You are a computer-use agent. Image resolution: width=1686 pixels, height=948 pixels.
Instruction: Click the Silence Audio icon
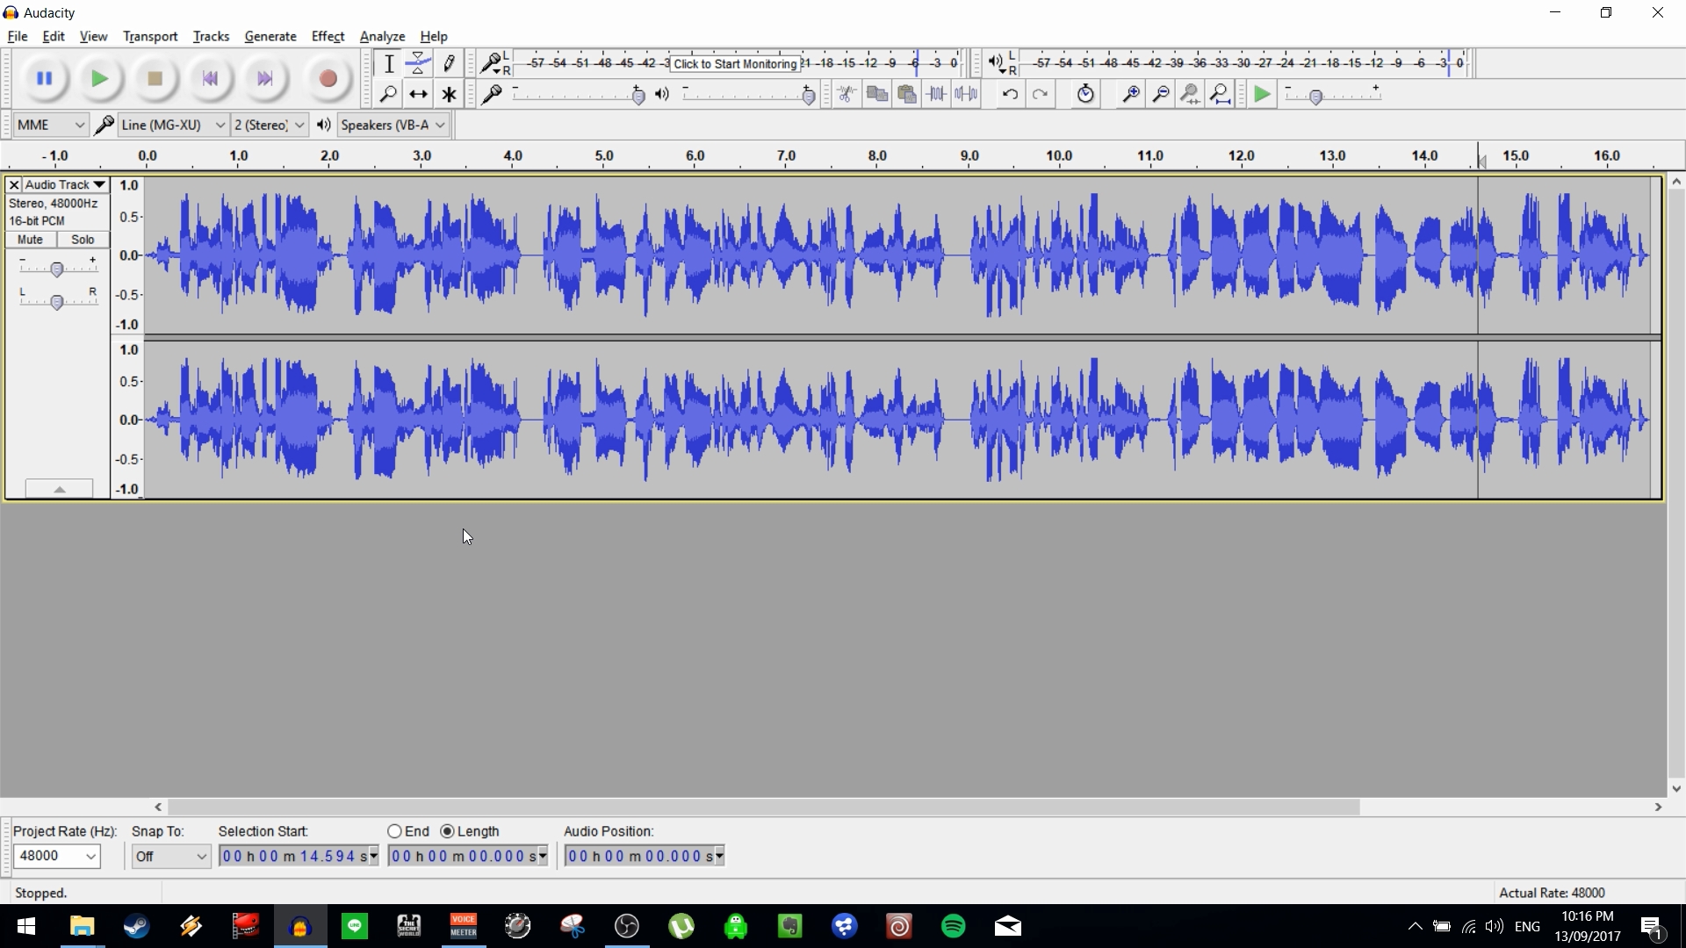(x=966, y=94)
